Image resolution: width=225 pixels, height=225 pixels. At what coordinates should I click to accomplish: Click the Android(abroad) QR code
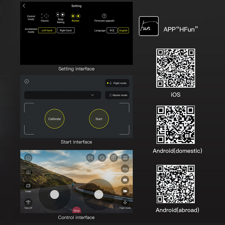[x=175, y=184]
